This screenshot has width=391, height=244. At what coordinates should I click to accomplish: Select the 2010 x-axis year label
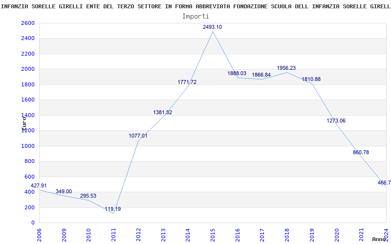(x=88, y=235)
